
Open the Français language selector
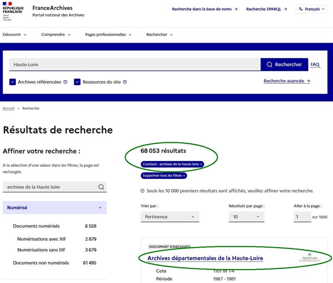tap(311, 9)
